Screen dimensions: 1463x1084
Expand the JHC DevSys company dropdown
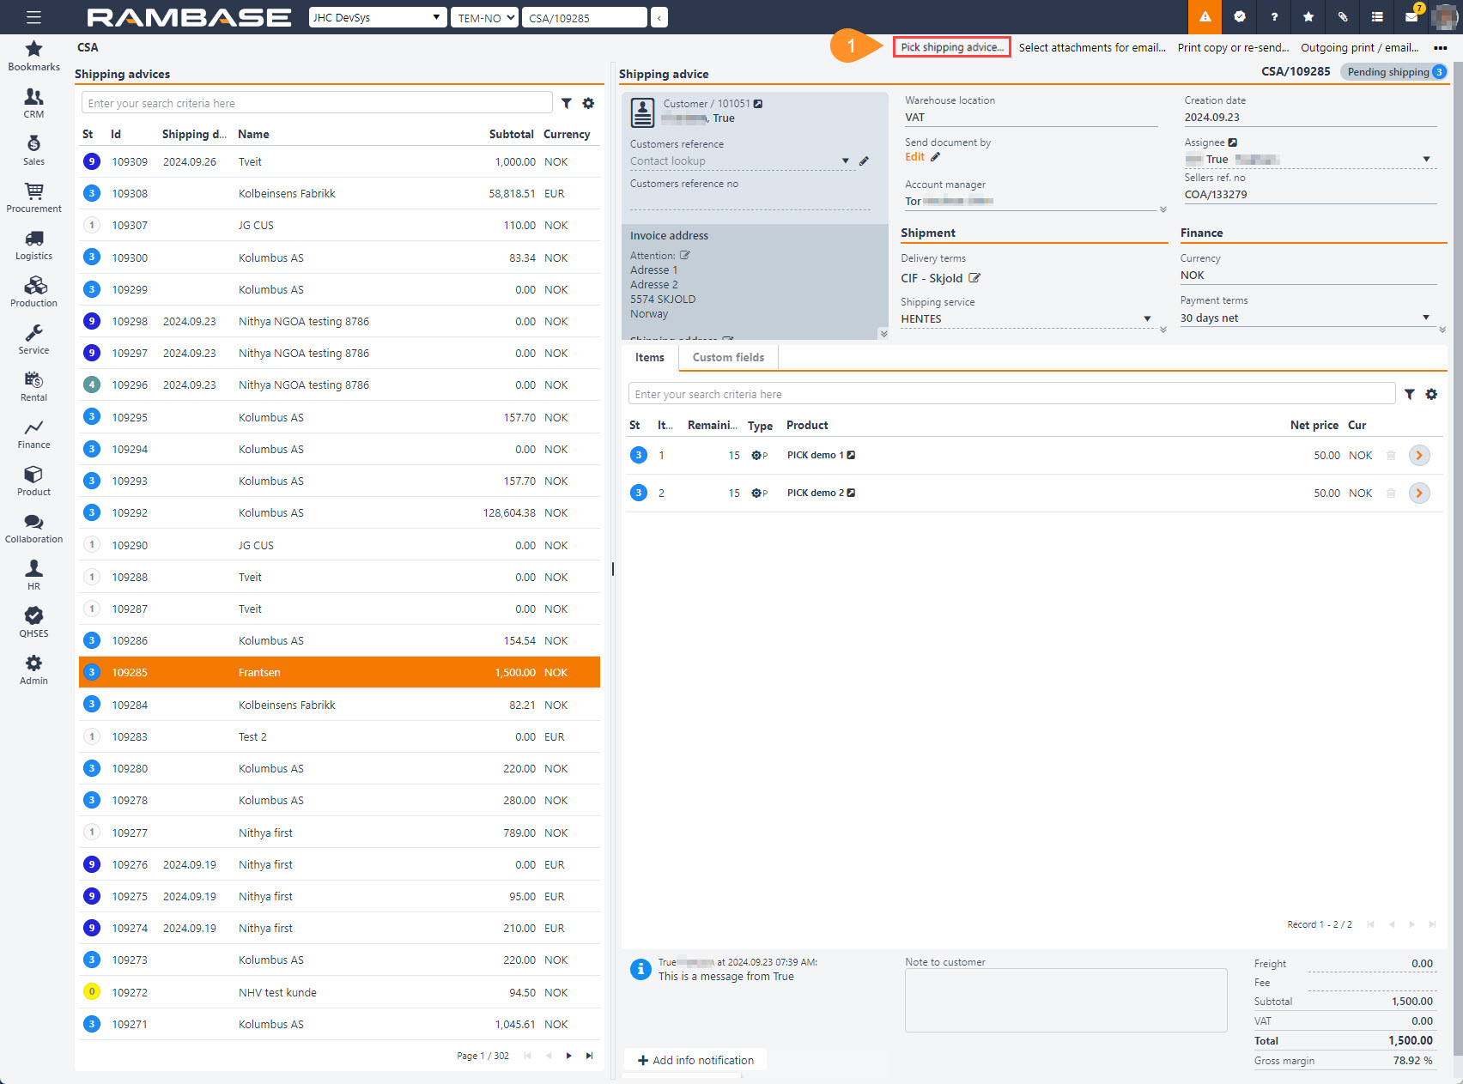378,17
